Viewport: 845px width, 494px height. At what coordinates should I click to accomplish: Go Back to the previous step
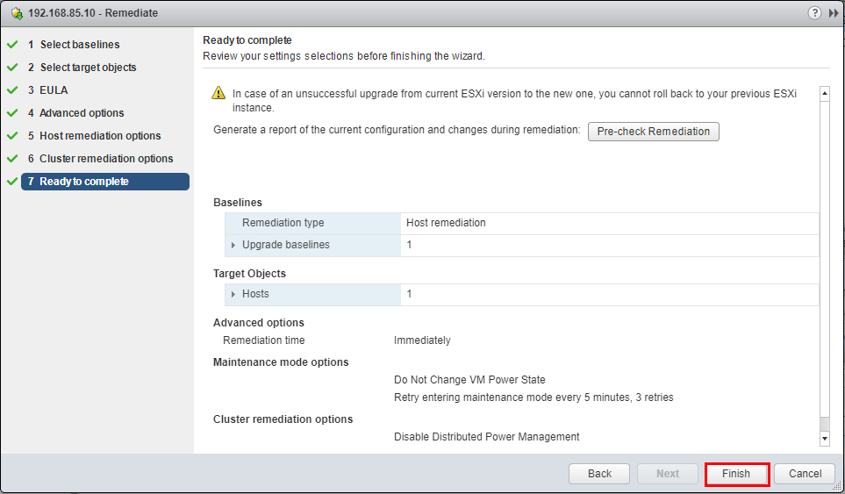point(599,474)
